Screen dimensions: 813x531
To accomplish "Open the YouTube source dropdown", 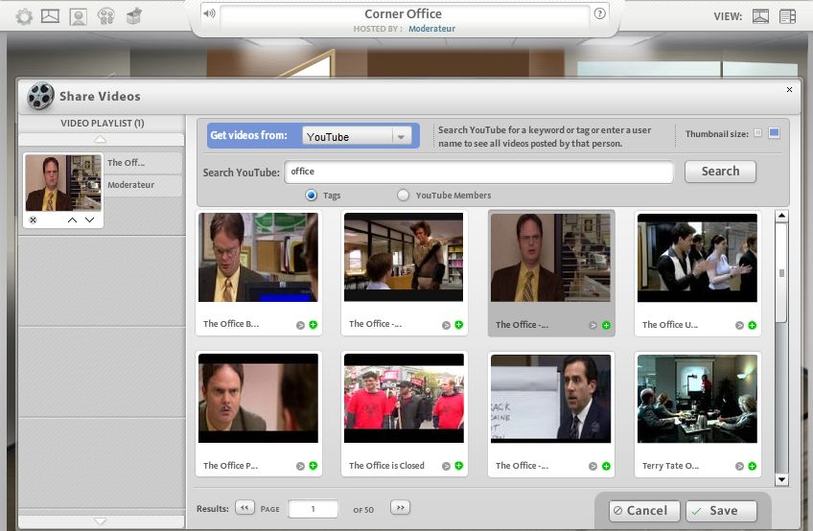I will click(x=358, y=136).
